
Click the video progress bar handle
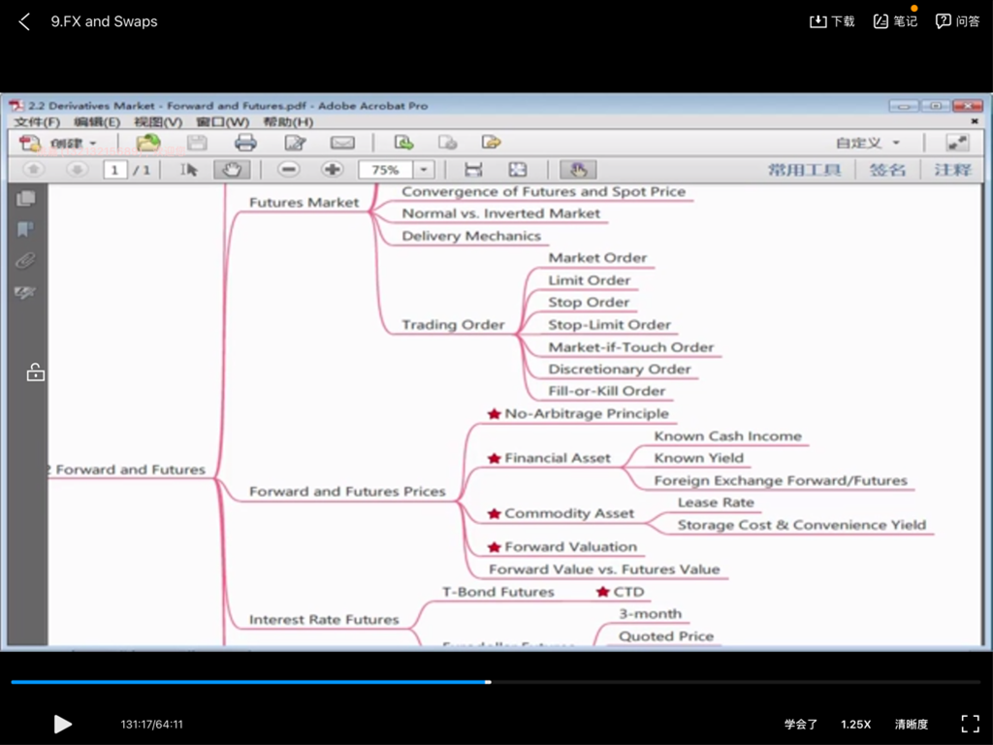tap(488, 682)
